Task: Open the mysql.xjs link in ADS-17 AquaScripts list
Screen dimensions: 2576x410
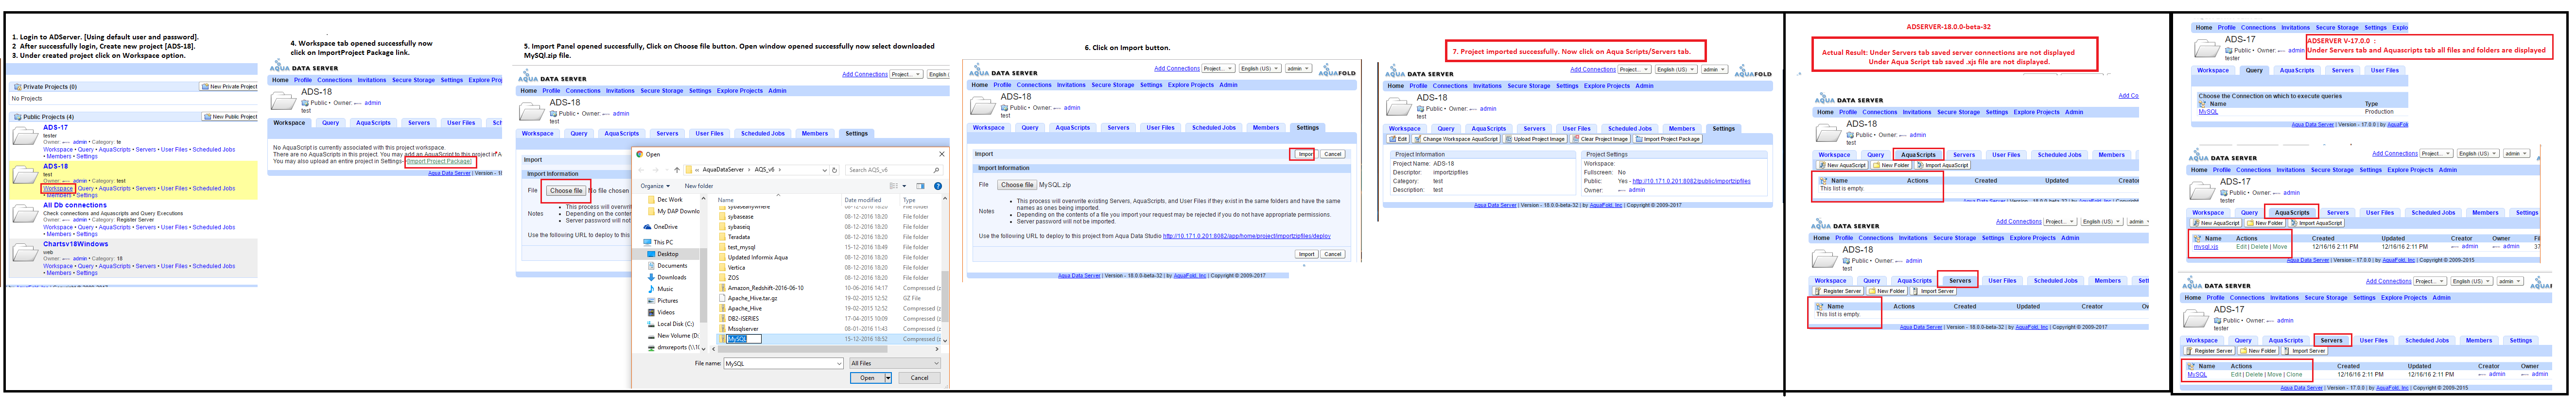Action: coord(2206,247)
